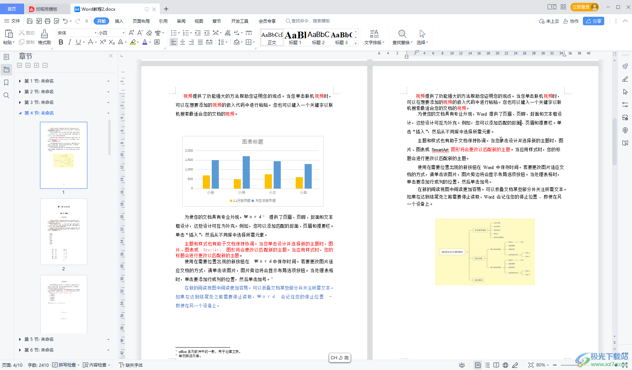
Task: Click the Distributed alignment icon
Action: click(x=209, y=42)
